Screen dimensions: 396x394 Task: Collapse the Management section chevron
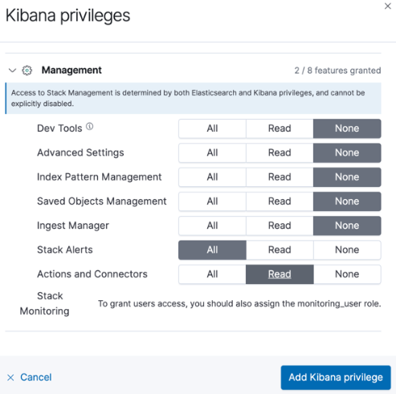pyautogui.click(x=12, y=71)
